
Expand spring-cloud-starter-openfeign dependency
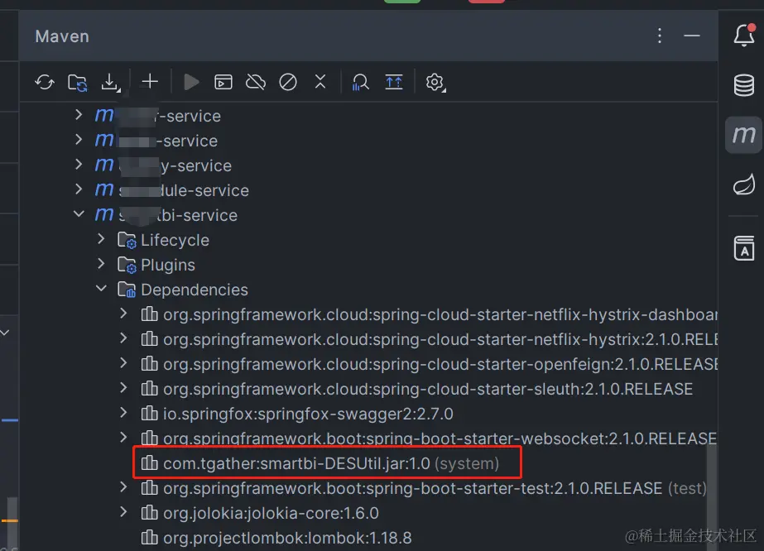point(123,363)
